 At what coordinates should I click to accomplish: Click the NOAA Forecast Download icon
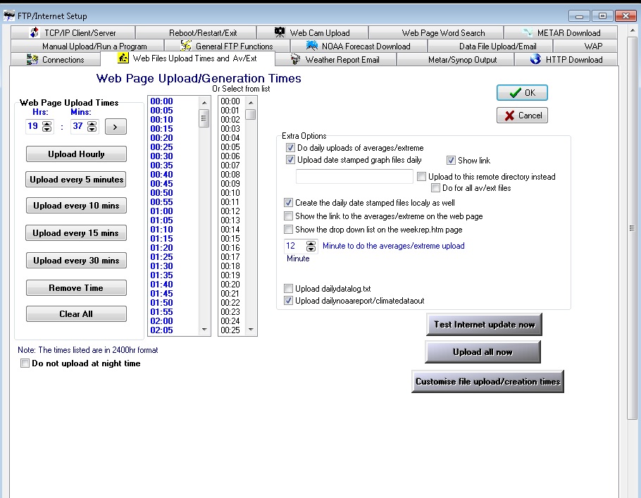[x=312, y=46]
